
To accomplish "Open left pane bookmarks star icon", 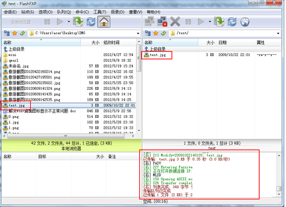I will click(15, 33).
